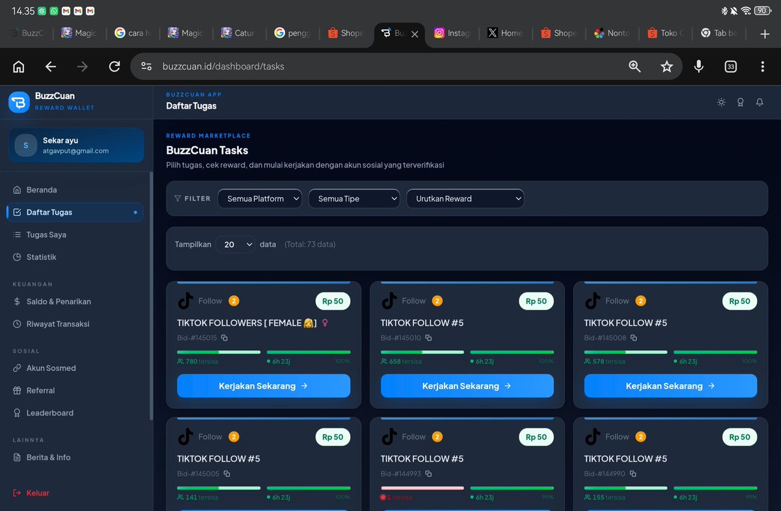Switch to the Toko browser tab
The height and width of the screenshot is (511, 781).
click(x=665, y=33)
